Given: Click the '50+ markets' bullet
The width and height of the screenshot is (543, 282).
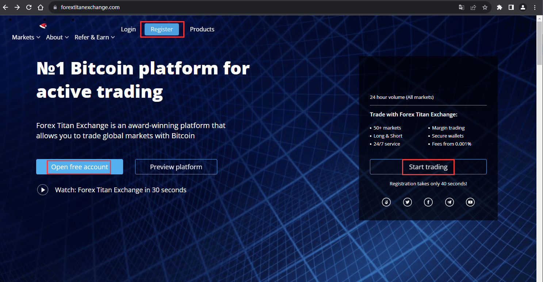Looking at the screenshot, I should tap(387, 128).
